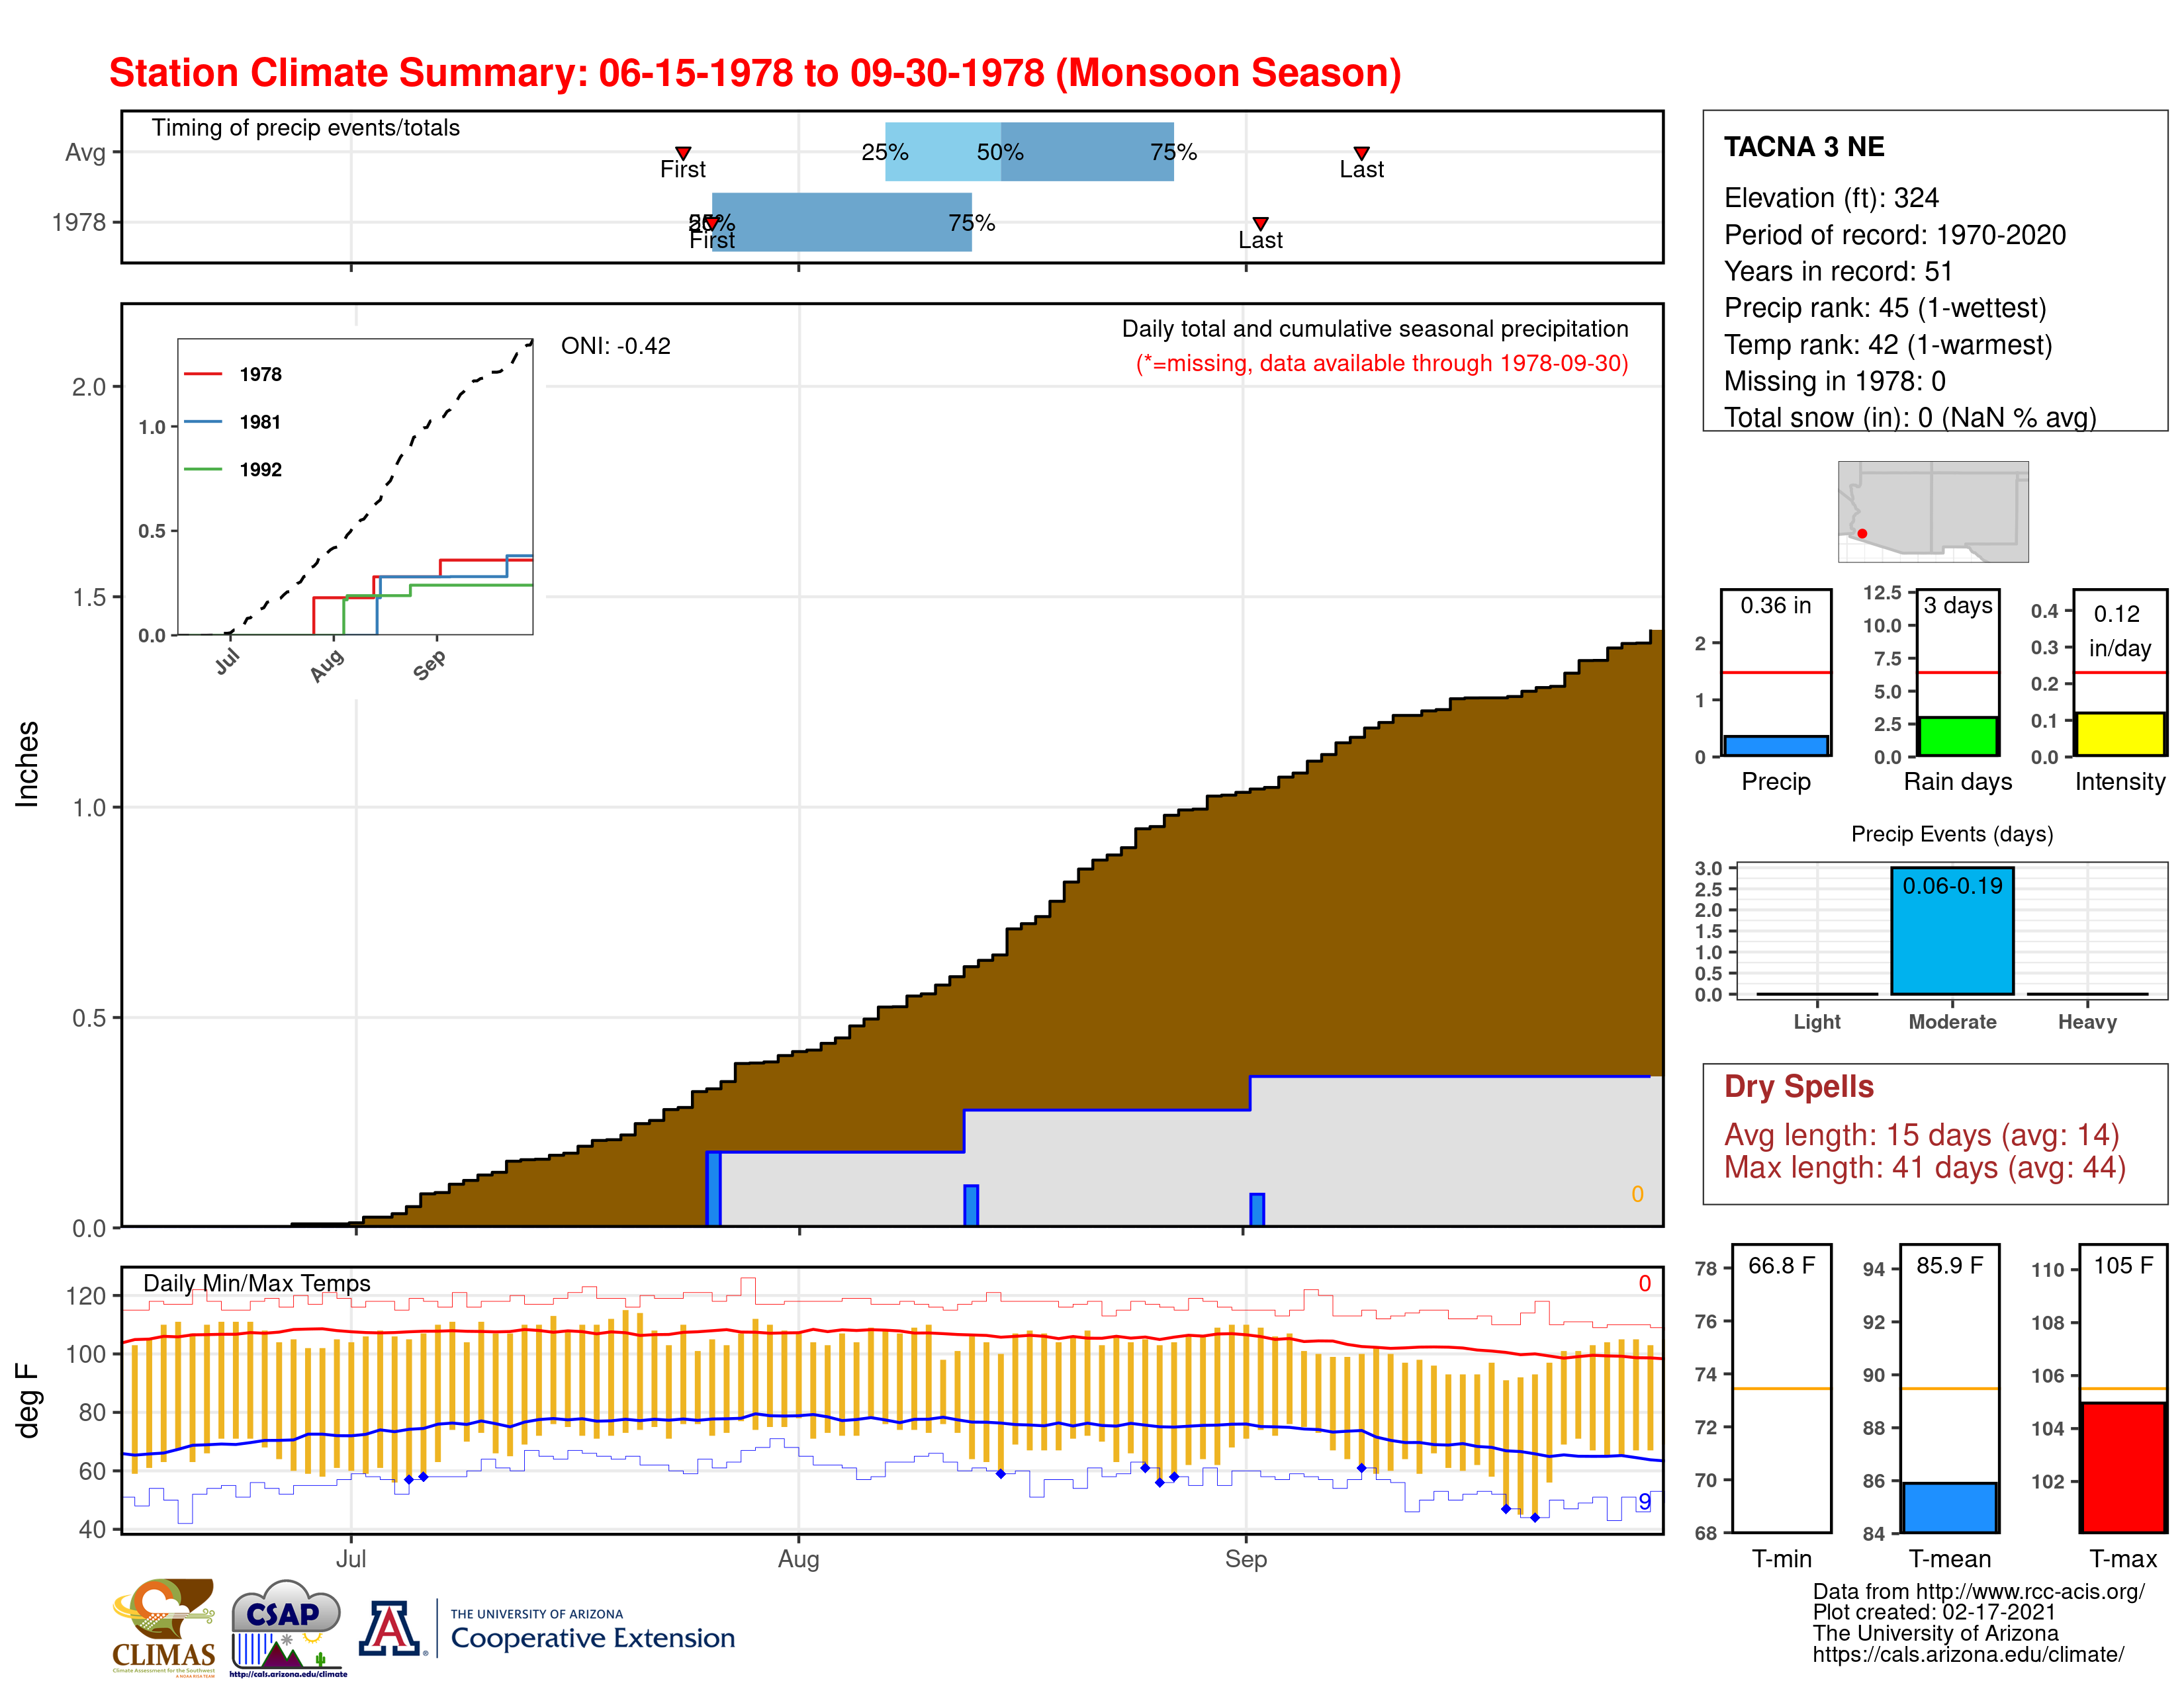2184x1687 pixels.
Task: Click the green Rain days bar
Action: [x=1958, y=736]
